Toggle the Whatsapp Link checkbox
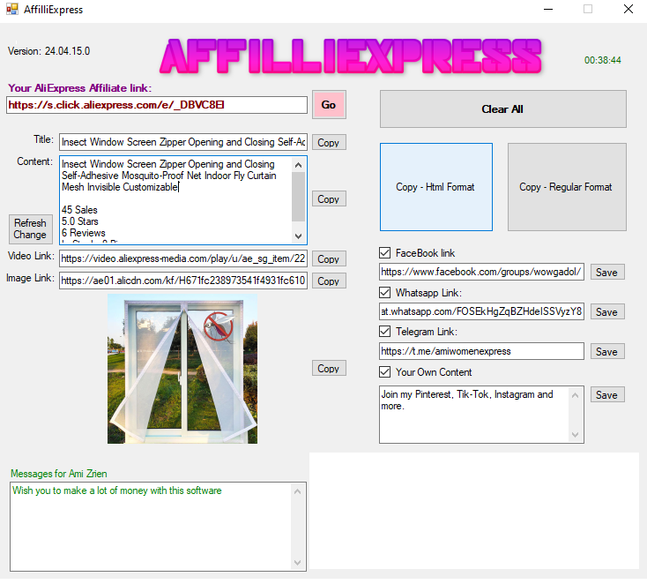The width and height of the screenshot is (647, 584). pyautogui.click(x=384, y=292)
